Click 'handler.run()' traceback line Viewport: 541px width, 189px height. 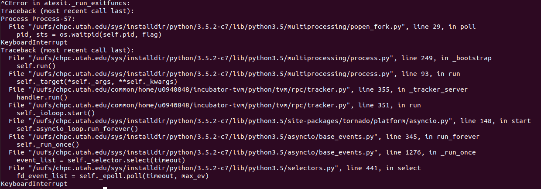click(42, 98)
